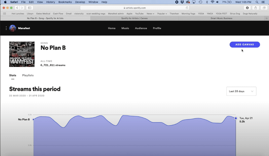Click the Bluetooth status icon
This screenshot has width=269, height=156.
(x=207, y=2)
